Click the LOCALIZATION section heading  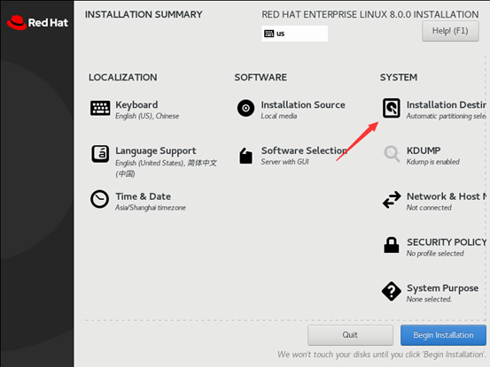pyautogui.click(x=123, y=77)
